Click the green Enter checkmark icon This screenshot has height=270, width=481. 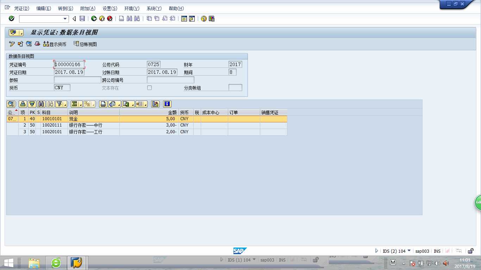click(x=12, y=19)
